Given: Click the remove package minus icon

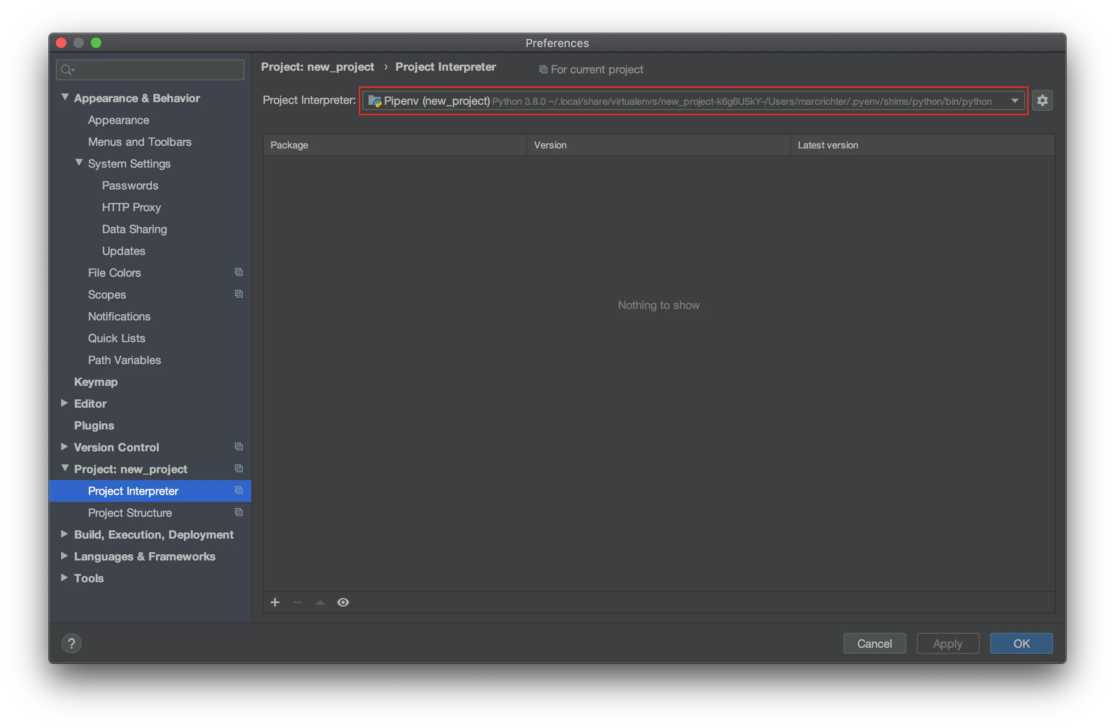Looking at the screenshot, I should point(297,602).
